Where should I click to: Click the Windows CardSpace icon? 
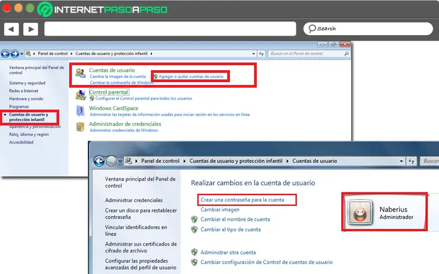click(80, 111)
